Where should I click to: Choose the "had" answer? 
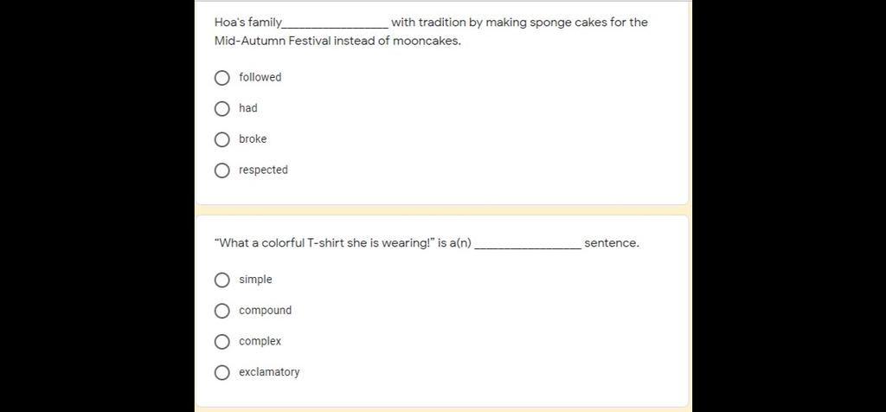(222, 108)
